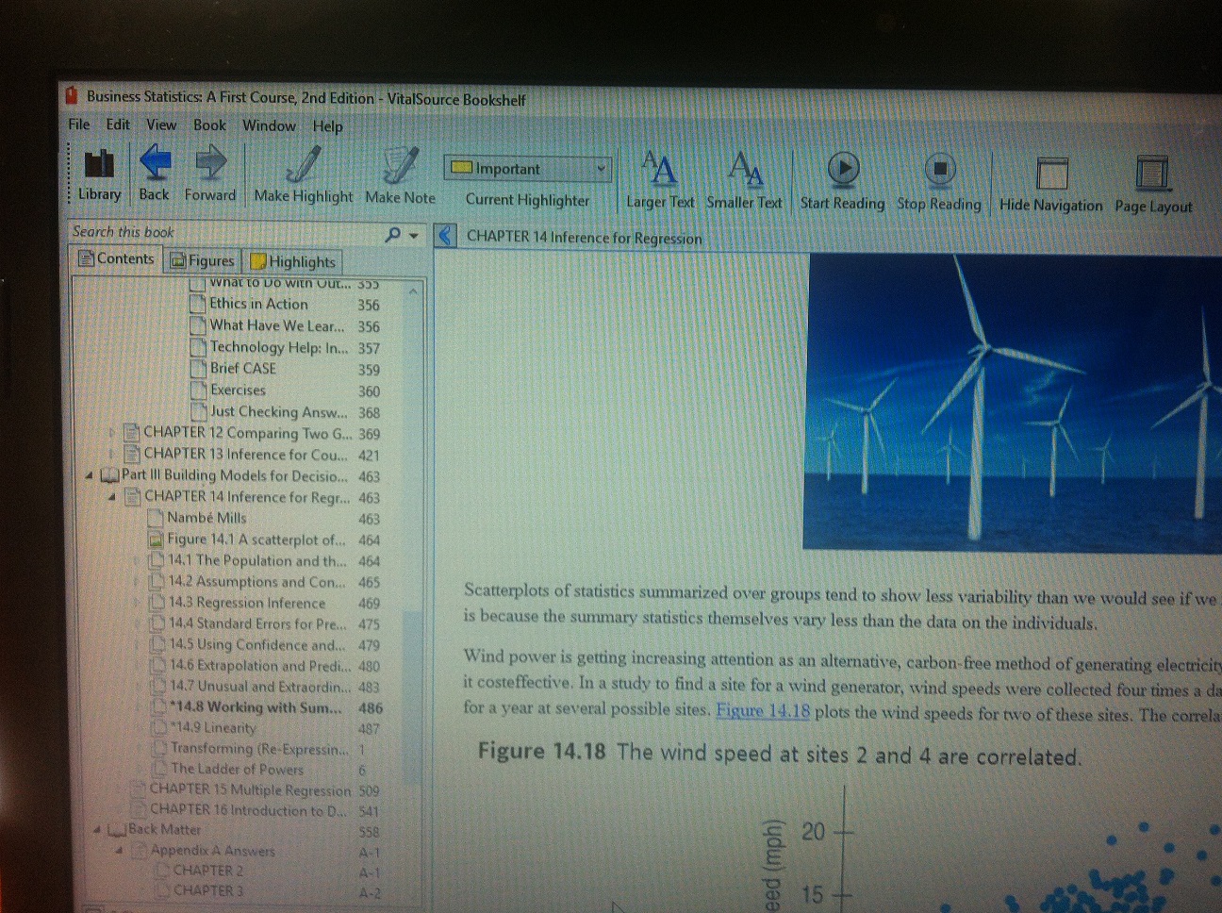Switch to the Highlights tab
Image resolution: width=1222 pixels, height=913 pixels.
pyautogui.click(x=292, y=261)
